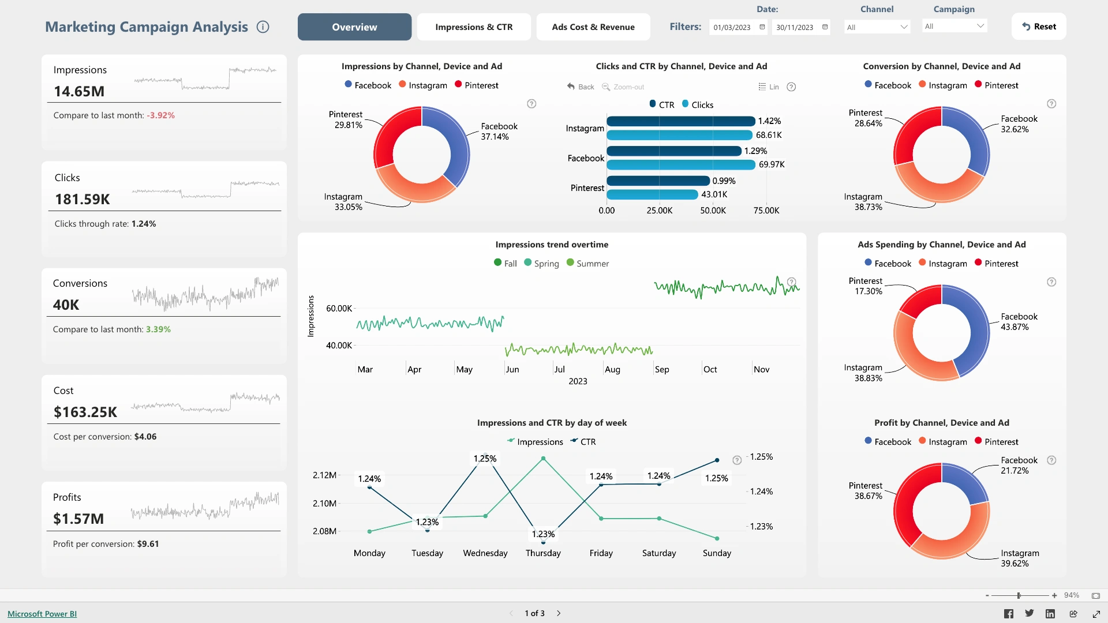Open help icon on Impressions by Channel donut

pos(531,104)
